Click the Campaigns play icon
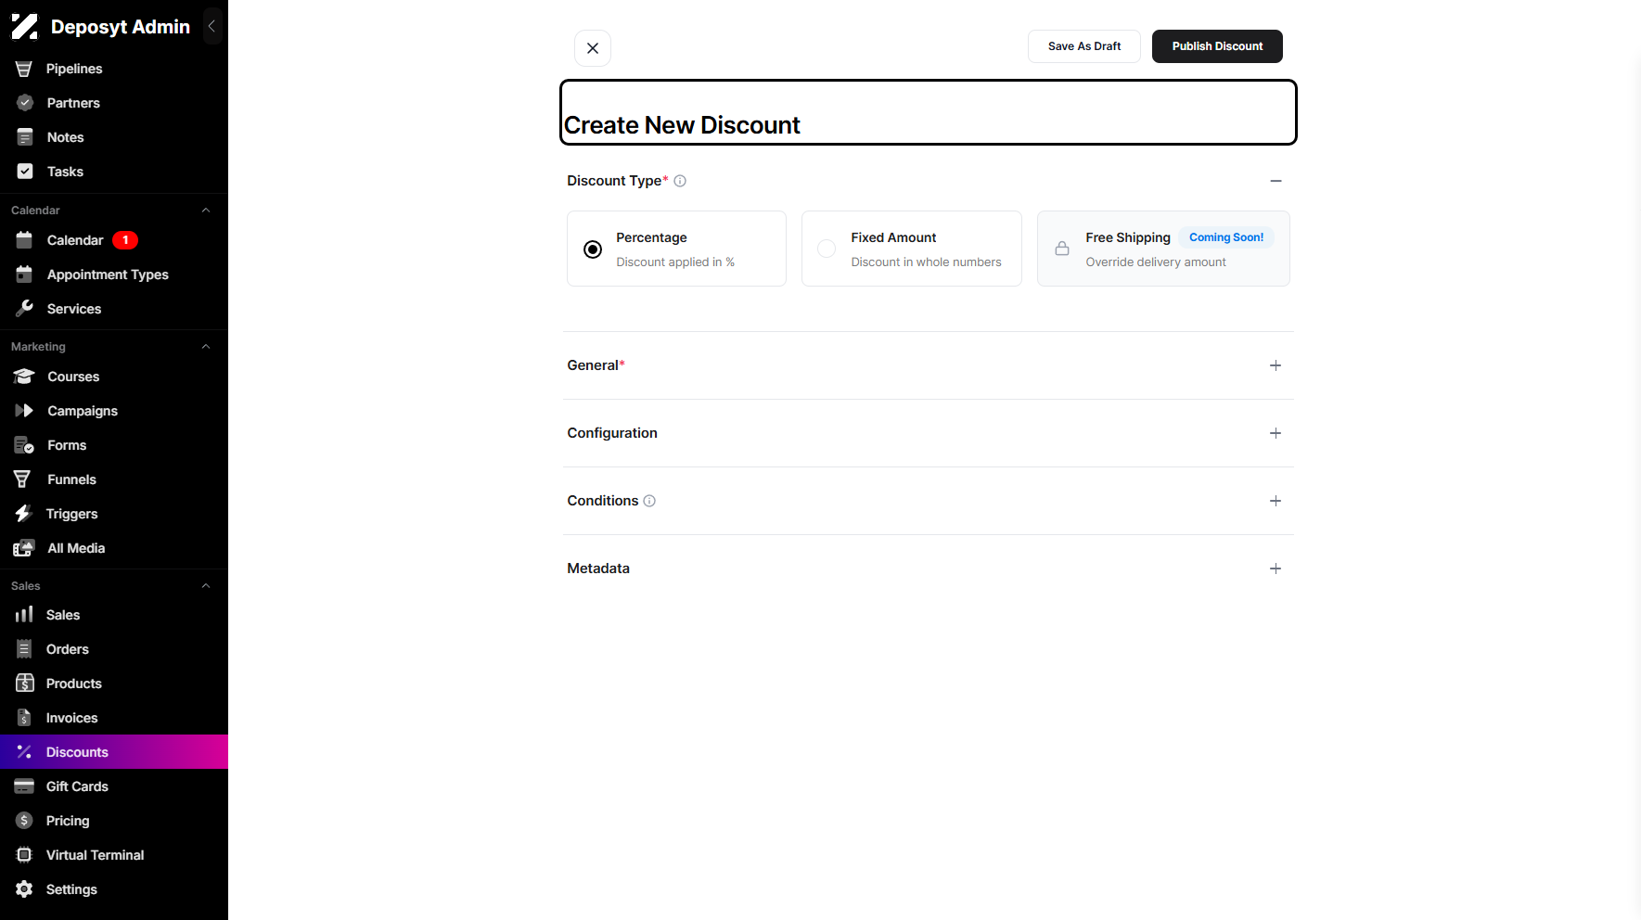The height and width of the screenshot is (920, 1641). point(24,411)
